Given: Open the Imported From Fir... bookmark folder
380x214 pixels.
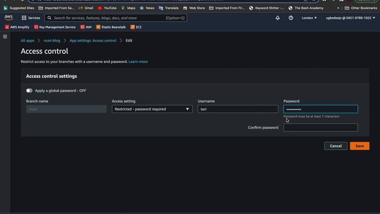Looking at the screenshot, I should [227, 8].
